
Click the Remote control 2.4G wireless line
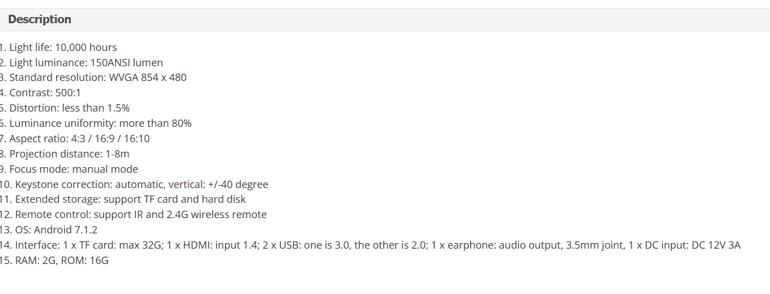click(x=133, y=215)
